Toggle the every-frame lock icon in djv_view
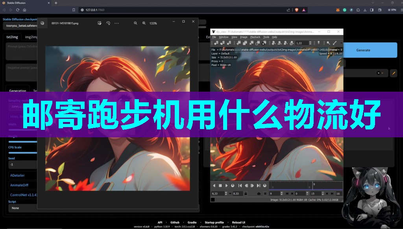 click(246, 194)
